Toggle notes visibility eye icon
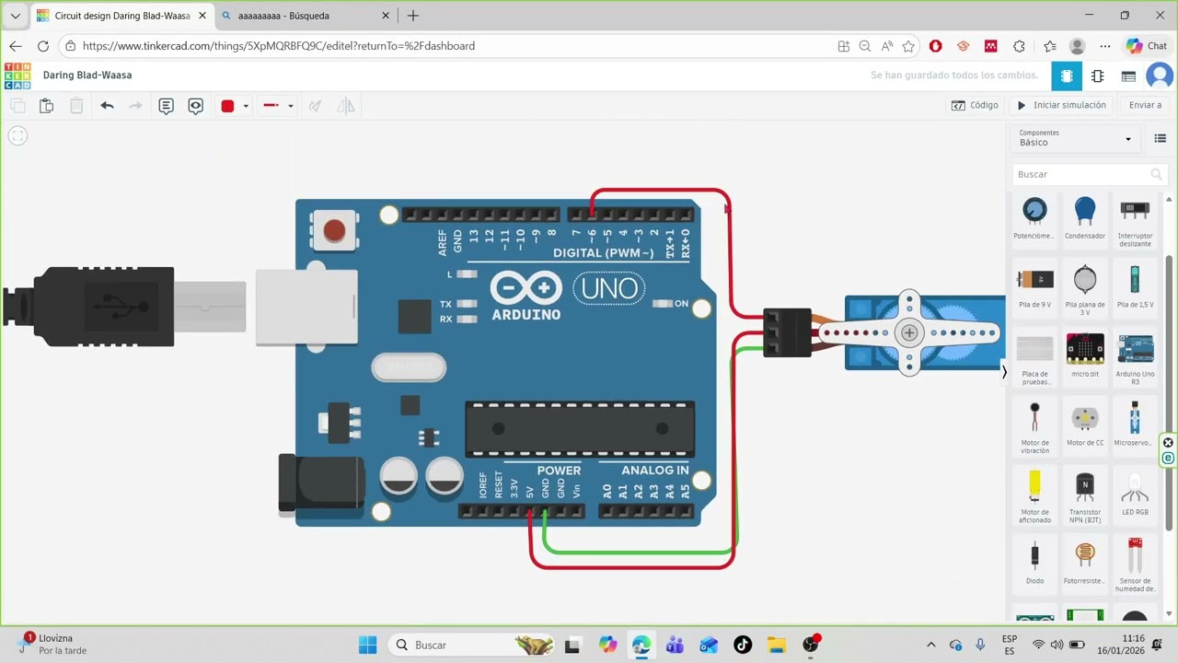 195,106
